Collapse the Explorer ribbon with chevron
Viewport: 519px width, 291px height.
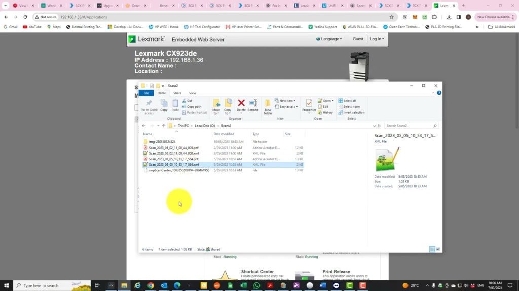(433, 93)
